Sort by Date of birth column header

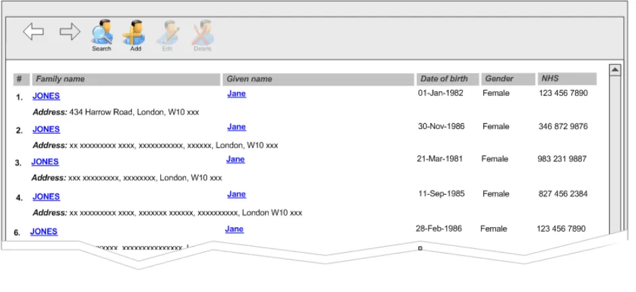click(x=446, y=79)
